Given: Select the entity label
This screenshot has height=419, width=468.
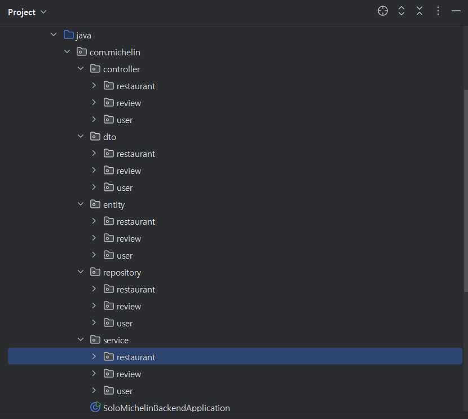Looking at the screenshot, I should pyautogui.click(x=114, y=205).
